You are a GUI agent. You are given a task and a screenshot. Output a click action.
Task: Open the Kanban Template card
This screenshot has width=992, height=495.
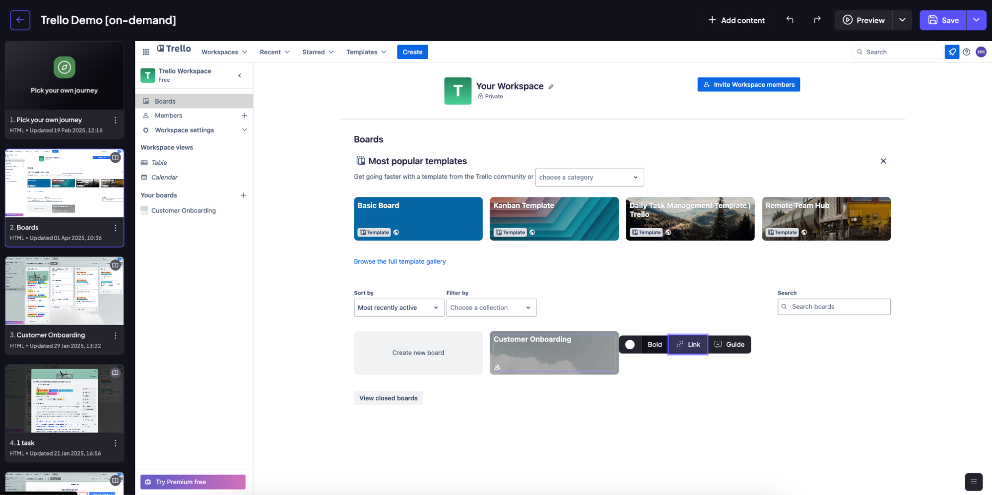coord(554,219)
